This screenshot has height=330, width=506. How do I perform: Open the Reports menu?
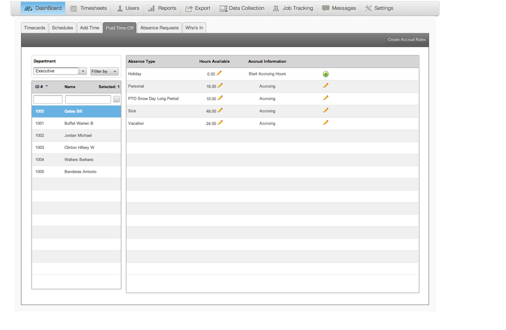point(162,8)
